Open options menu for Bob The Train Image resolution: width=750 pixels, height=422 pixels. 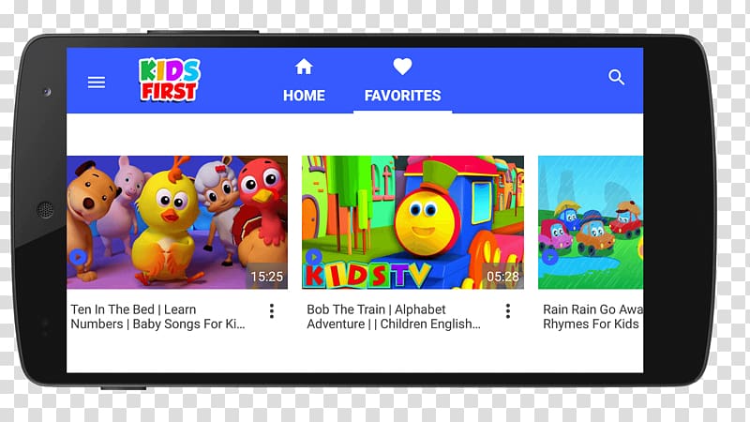click(508, 311)
